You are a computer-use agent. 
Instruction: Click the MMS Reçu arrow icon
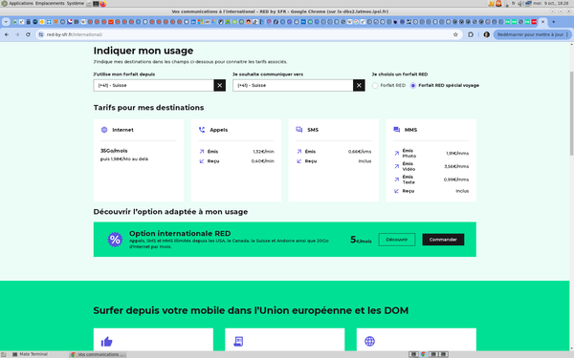396,191
